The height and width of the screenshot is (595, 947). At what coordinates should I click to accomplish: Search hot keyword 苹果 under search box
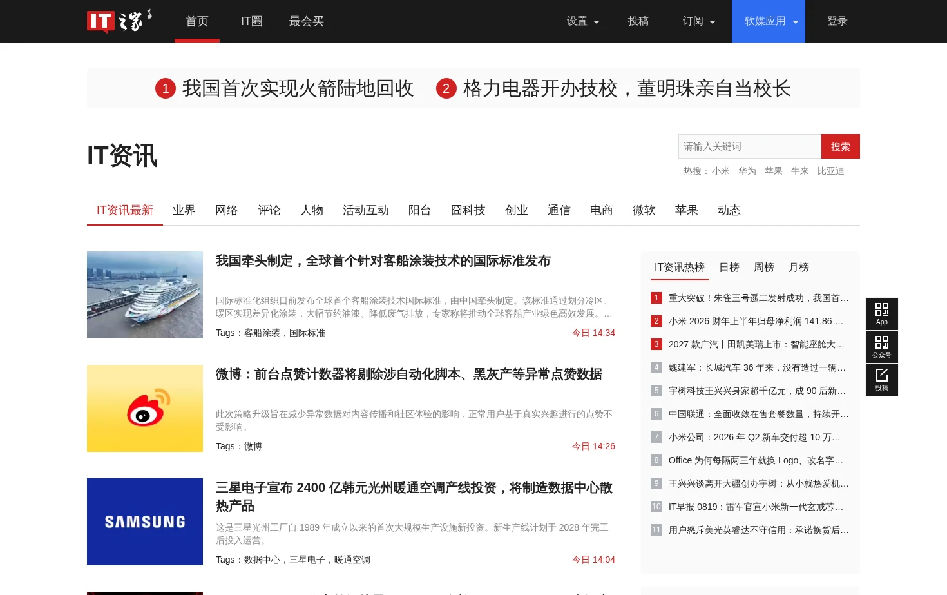tap(774, 171)
